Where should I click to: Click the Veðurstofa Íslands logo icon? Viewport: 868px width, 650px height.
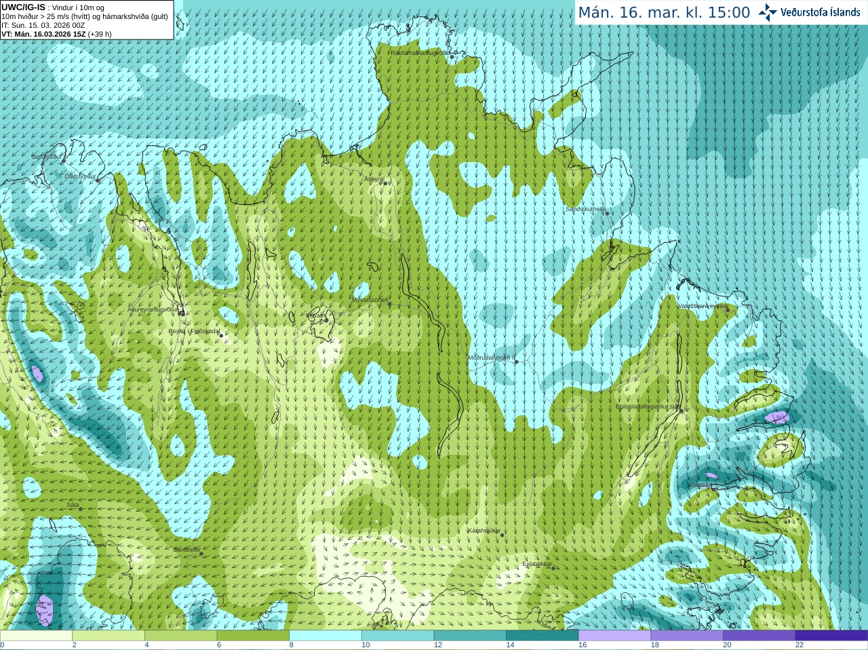tap(767, 12)
